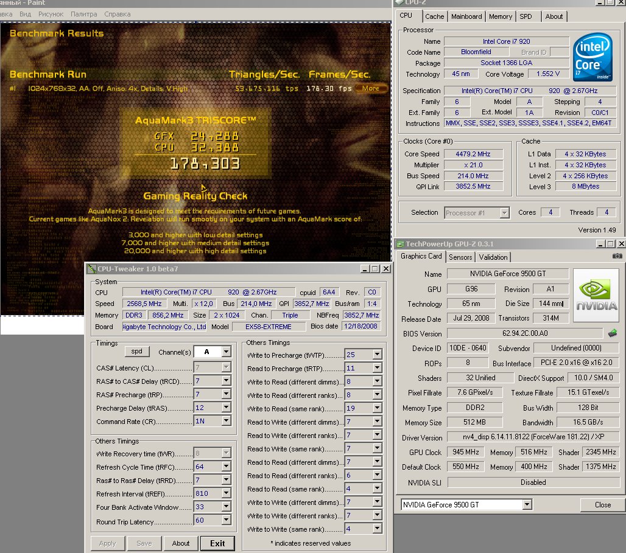This screenshot has height=553, width=626.
Task: Click the Core Speed 4479.2 MHz field
Action: pos(473,154)
